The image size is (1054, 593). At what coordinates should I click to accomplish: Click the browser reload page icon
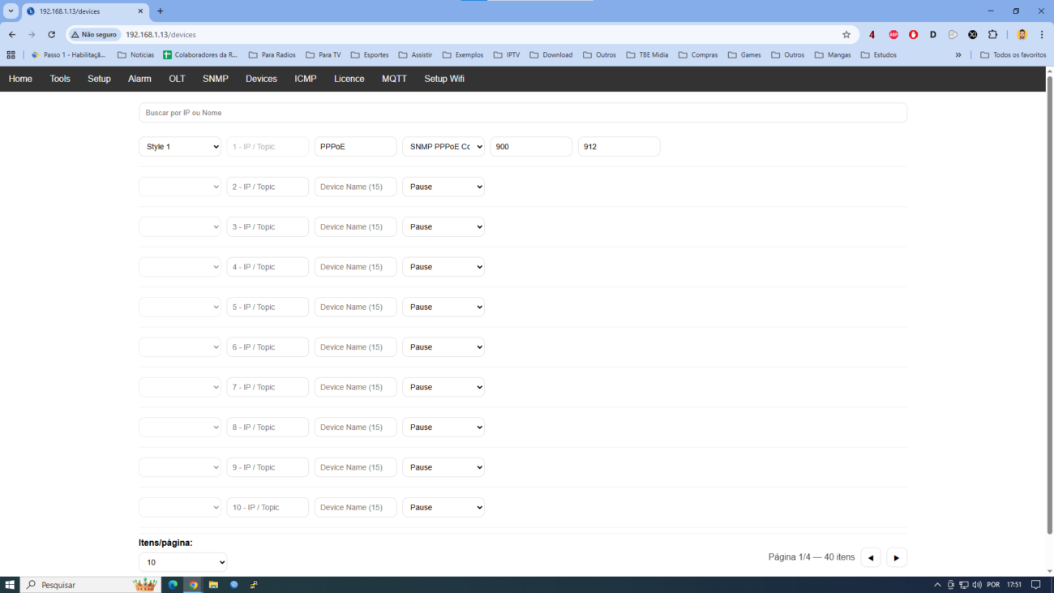coord(51,35)
